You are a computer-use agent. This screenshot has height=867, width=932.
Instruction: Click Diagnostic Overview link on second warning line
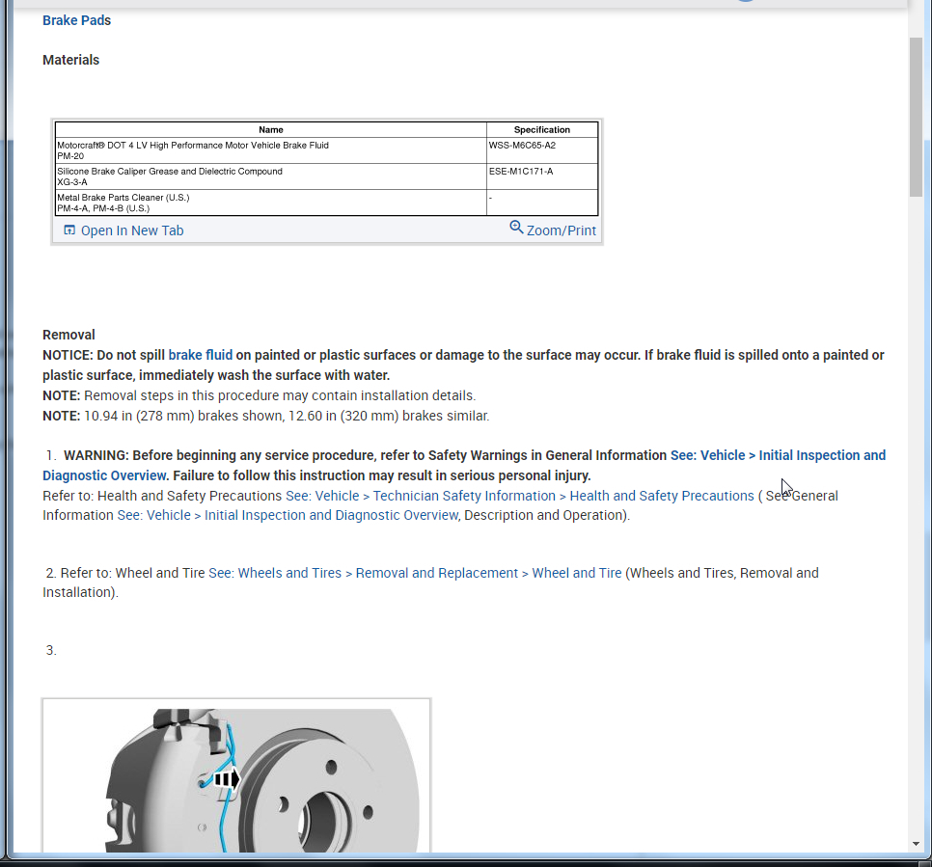click(104, 475)
